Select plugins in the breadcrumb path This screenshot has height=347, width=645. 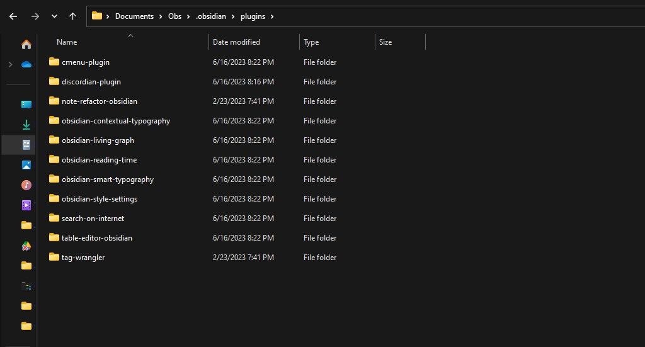point(253,16)
